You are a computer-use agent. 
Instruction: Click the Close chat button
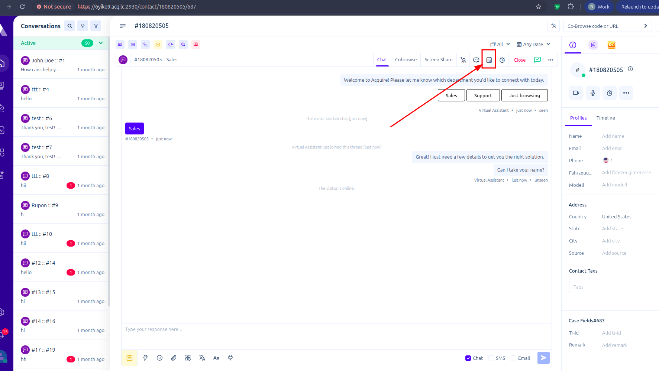pos(520,60)
